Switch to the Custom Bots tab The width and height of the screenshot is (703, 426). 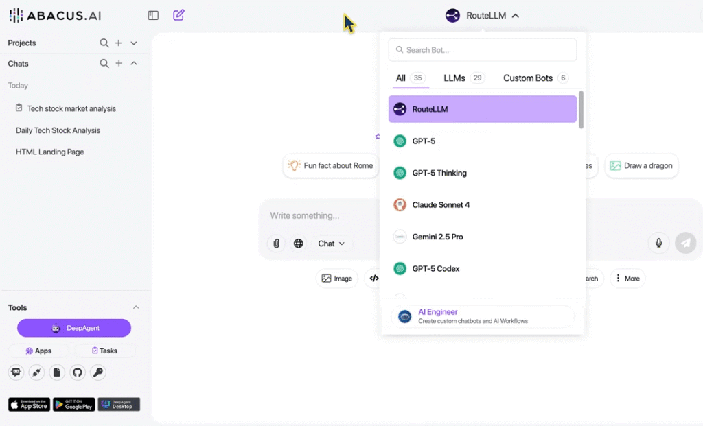click(536, 78)
